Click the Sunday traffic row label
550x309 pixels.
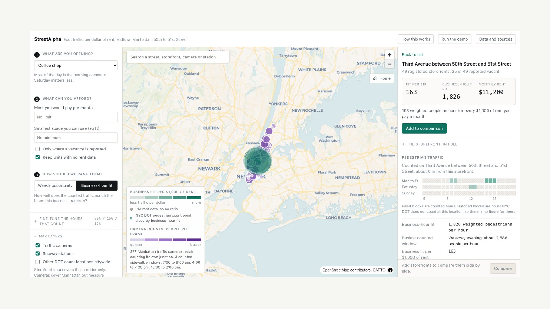408,193
